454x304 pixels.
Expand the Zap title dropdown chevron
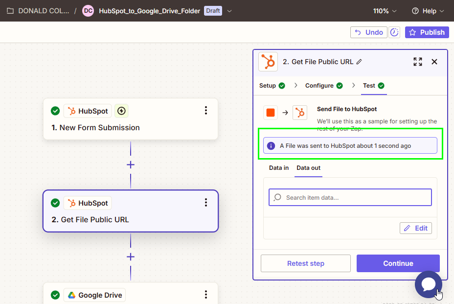point(229,11)
